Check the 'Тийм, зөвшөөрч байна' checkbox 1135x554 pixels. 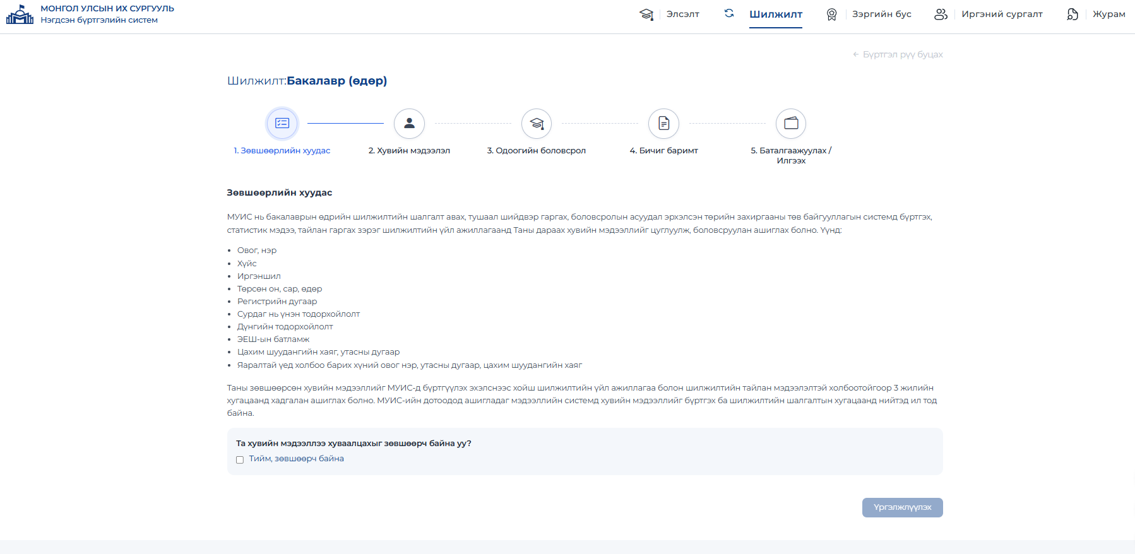(x=240, y=460)
